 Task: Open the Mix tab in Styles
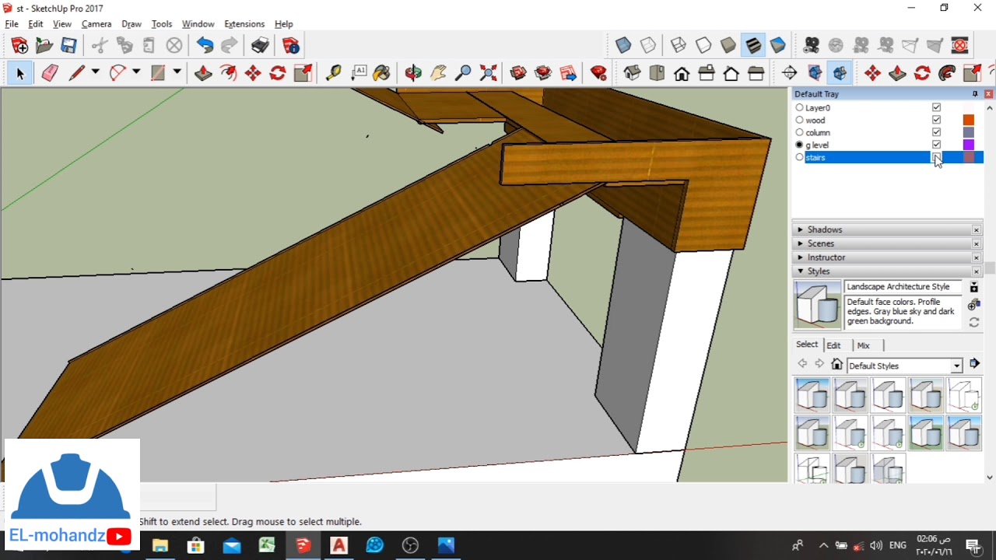(863, 345)
